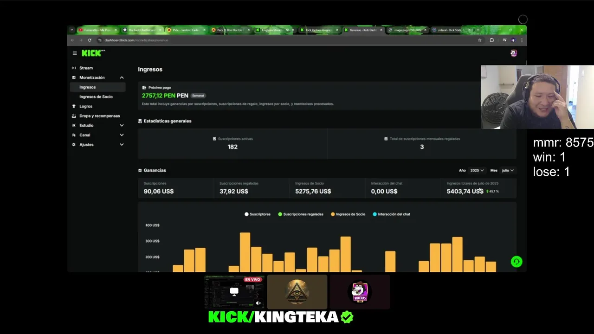This screenshot has width=594, height=334.
Task: Click the EN VIVO live stream thumbnail
Action: click(234, 292)
